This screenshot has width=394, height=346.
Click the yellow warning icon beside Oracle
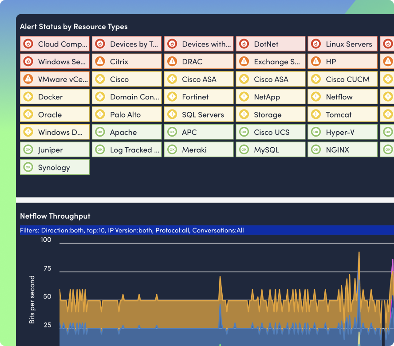point(28,114)
